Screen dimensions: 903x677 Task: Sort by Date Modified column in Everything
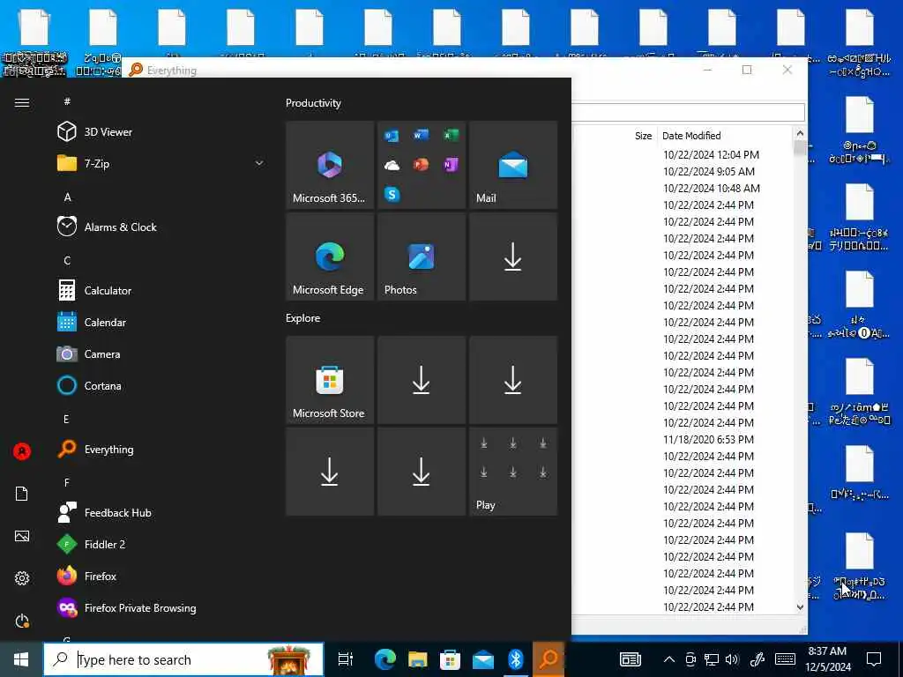pyautogui.click(x=691, y=136)
